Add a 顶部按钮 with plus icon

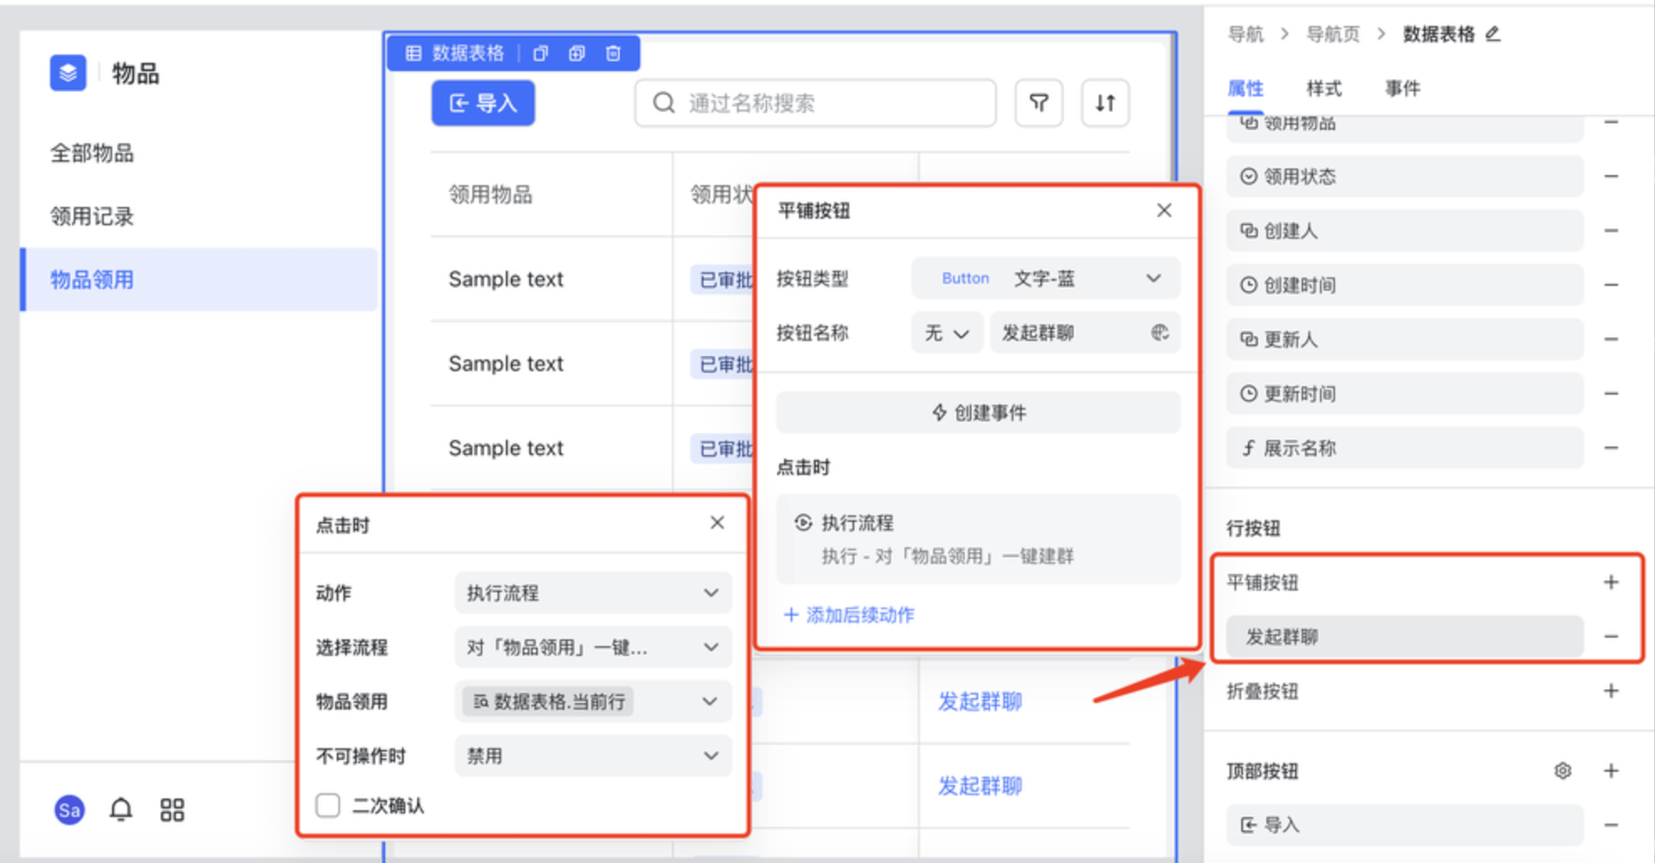tap(1611, 771)
